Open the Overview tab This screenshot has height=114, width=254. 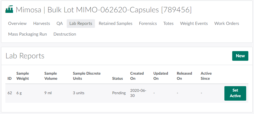coord(17,24)
